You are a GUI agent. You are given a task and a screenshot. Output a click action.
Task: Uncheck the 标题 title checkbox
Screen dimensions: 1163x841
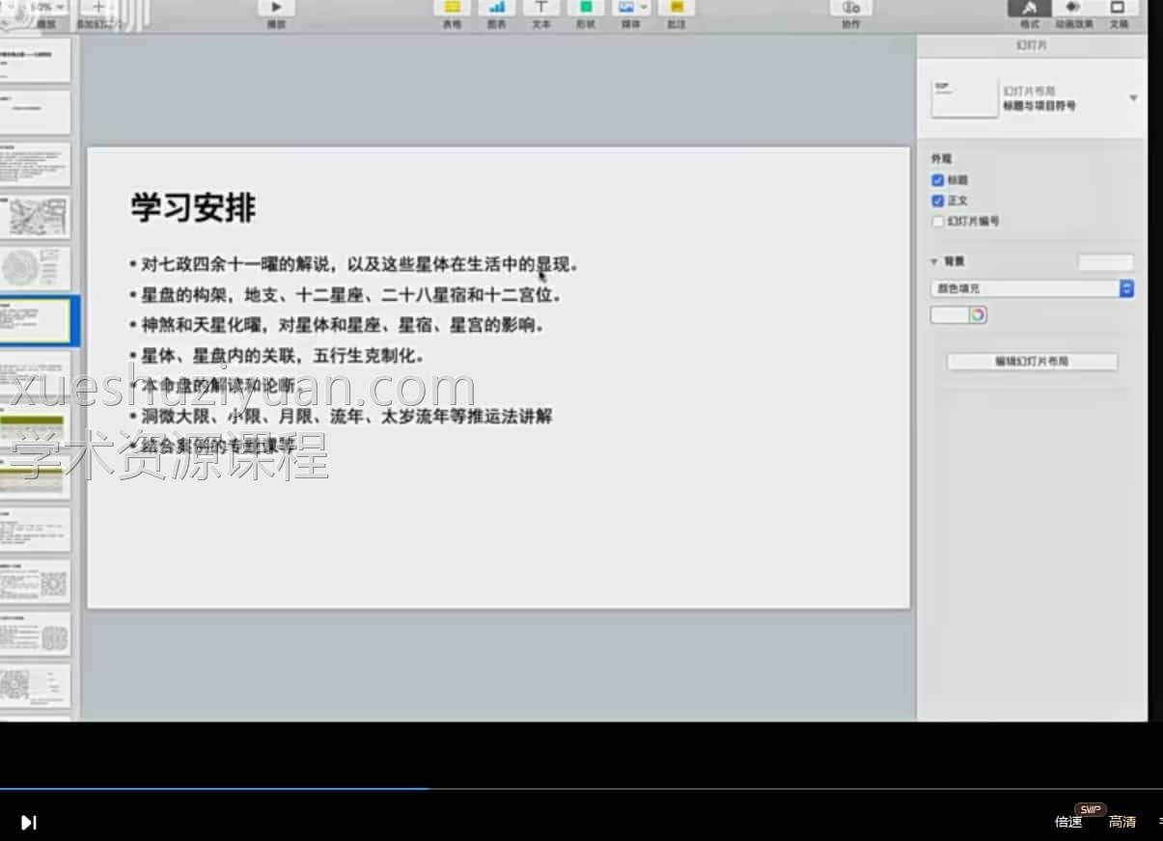pyautogui.click(x=937, y=179)
